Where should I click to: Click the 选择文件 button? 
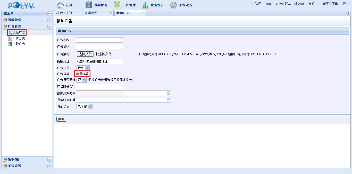pyautogui.click(x=85, y=54)
